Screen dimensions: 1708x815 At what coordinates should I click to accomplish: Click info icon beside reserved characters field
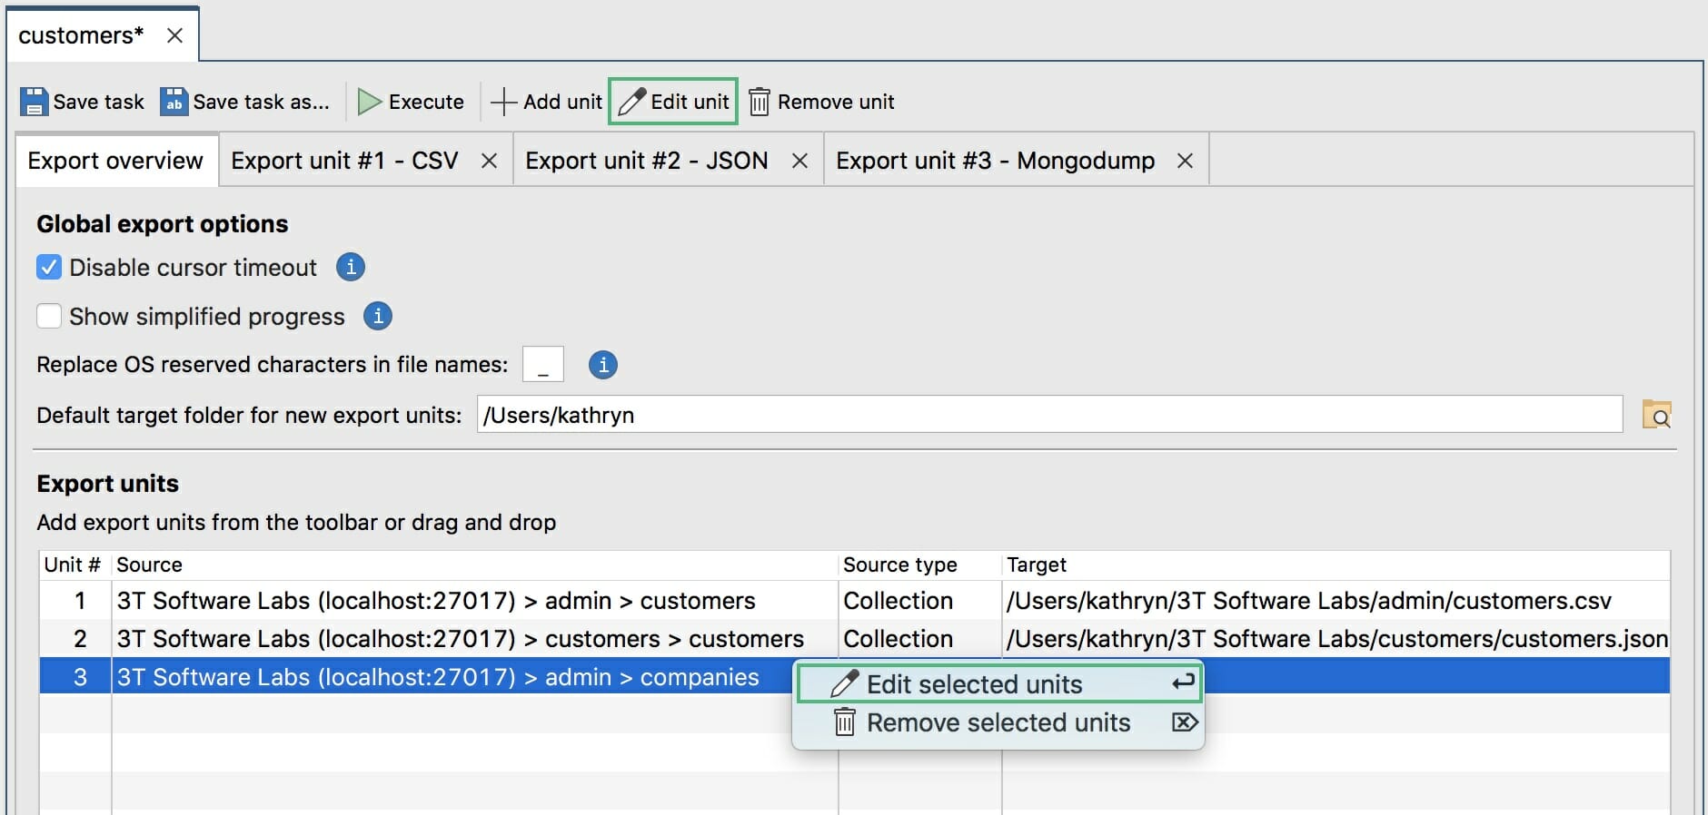[603, 365]
